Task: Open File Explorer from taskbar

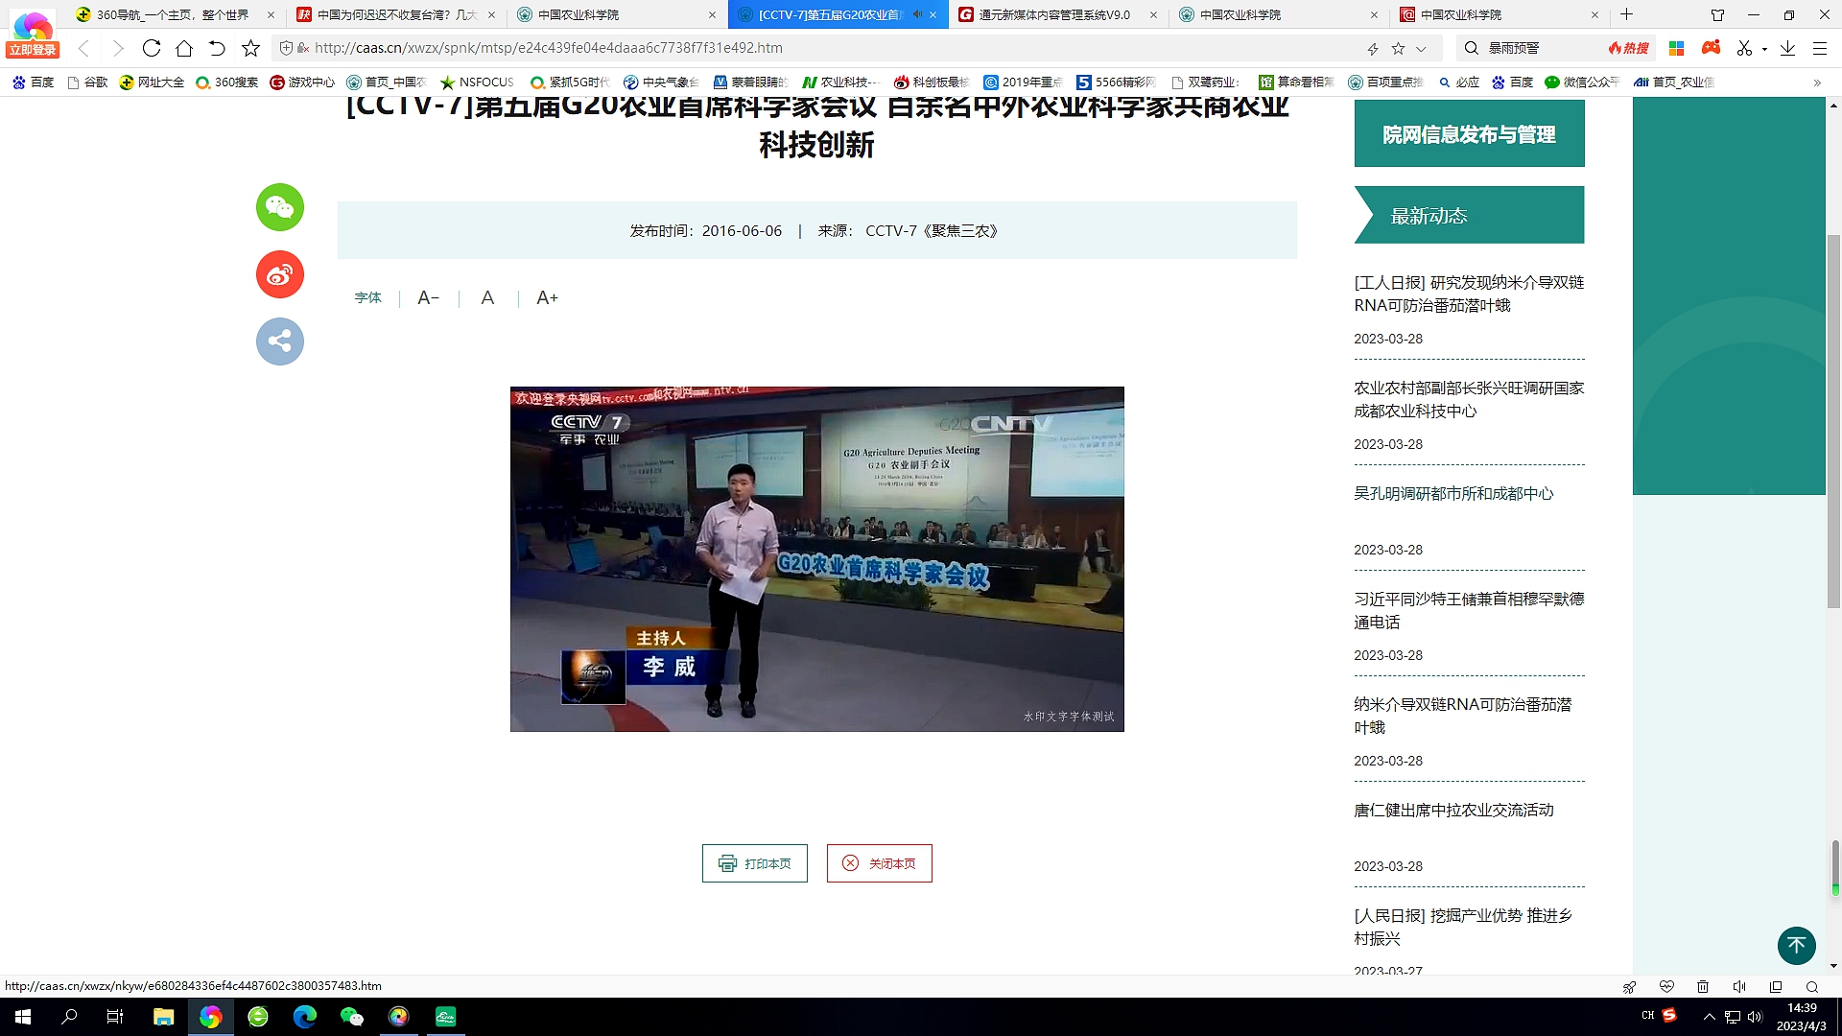Action: tap(163, 1017)
